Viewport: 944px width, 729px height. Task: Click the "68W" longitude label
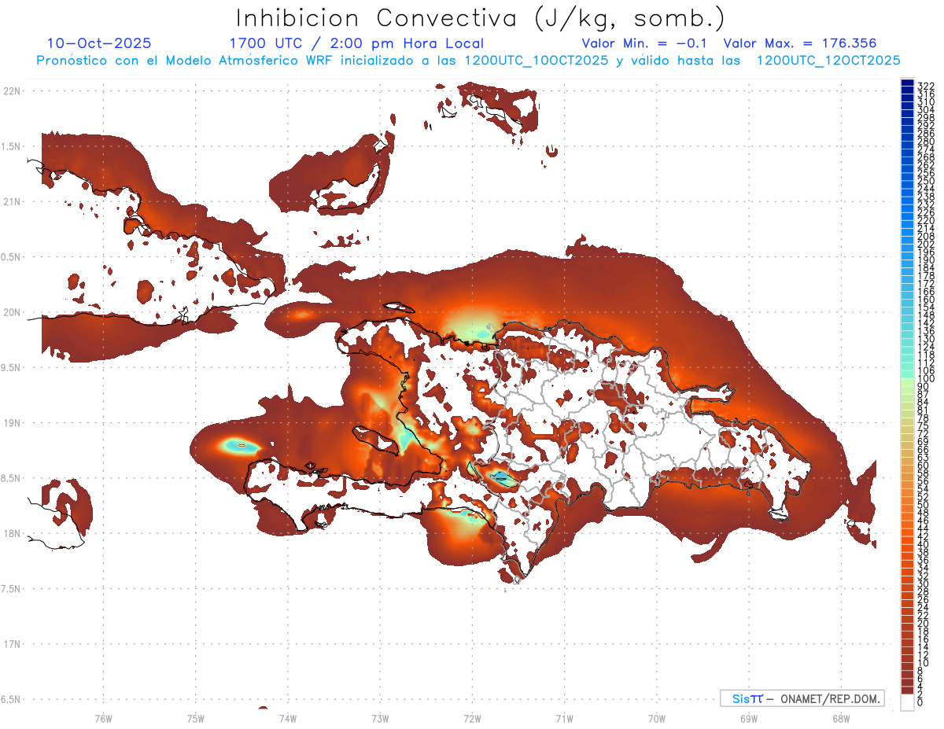840,717
